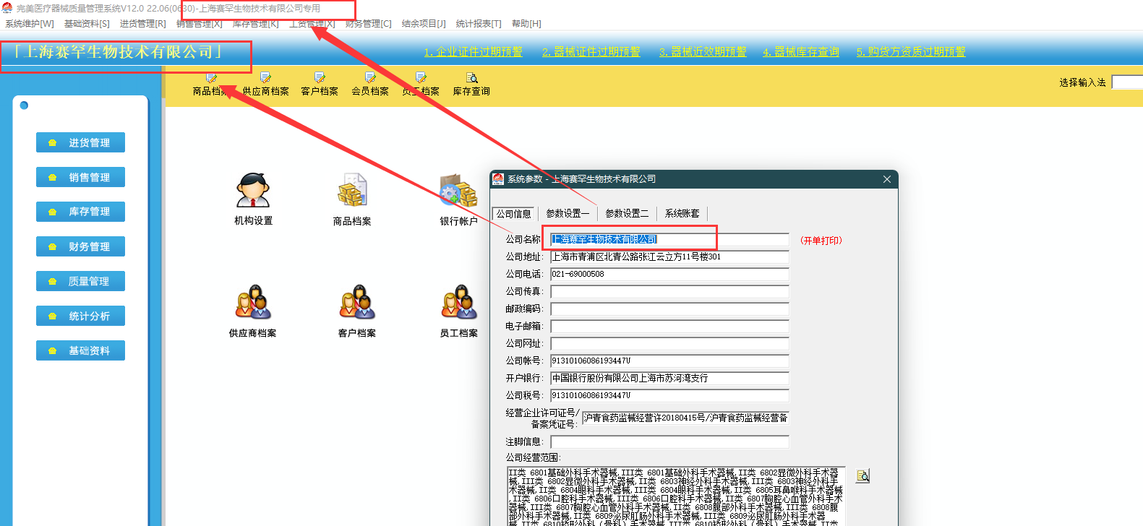Click the 公司地址 input field
This screenshot has height=526, width=1143.
point(669,256)
